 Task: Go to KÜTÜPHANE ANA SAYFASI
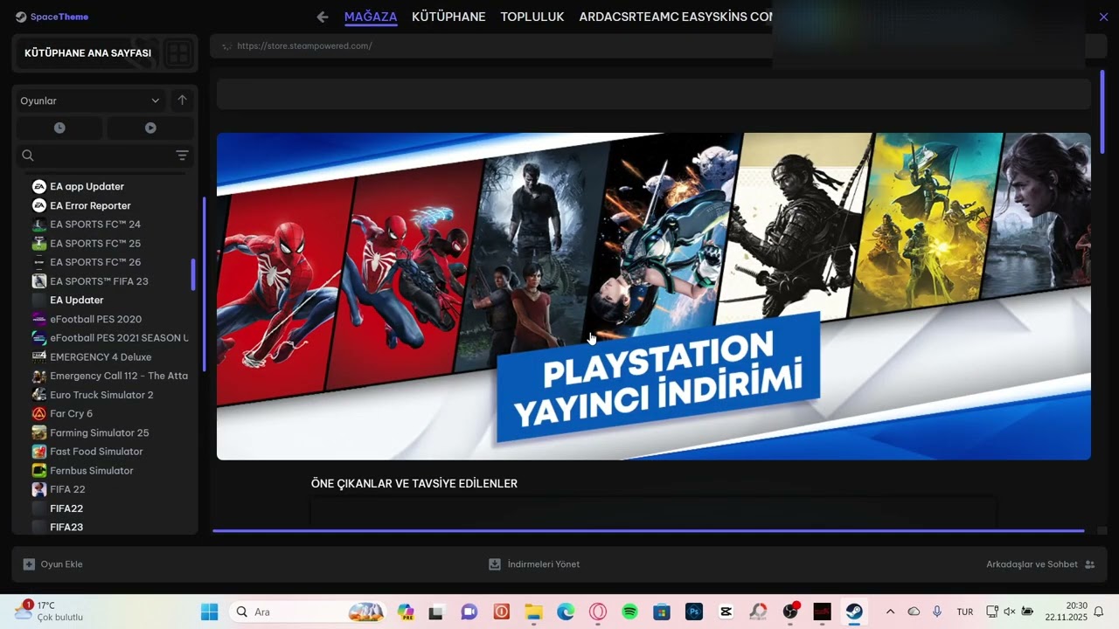(87, 53)
